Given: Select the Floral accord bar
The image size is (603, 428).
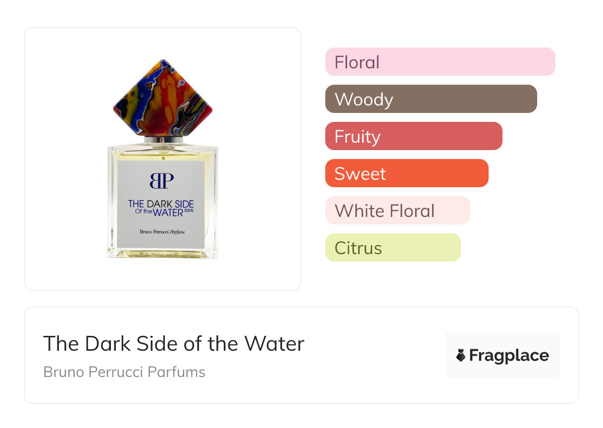Looking at the screenshot, I should click(440, 62).
